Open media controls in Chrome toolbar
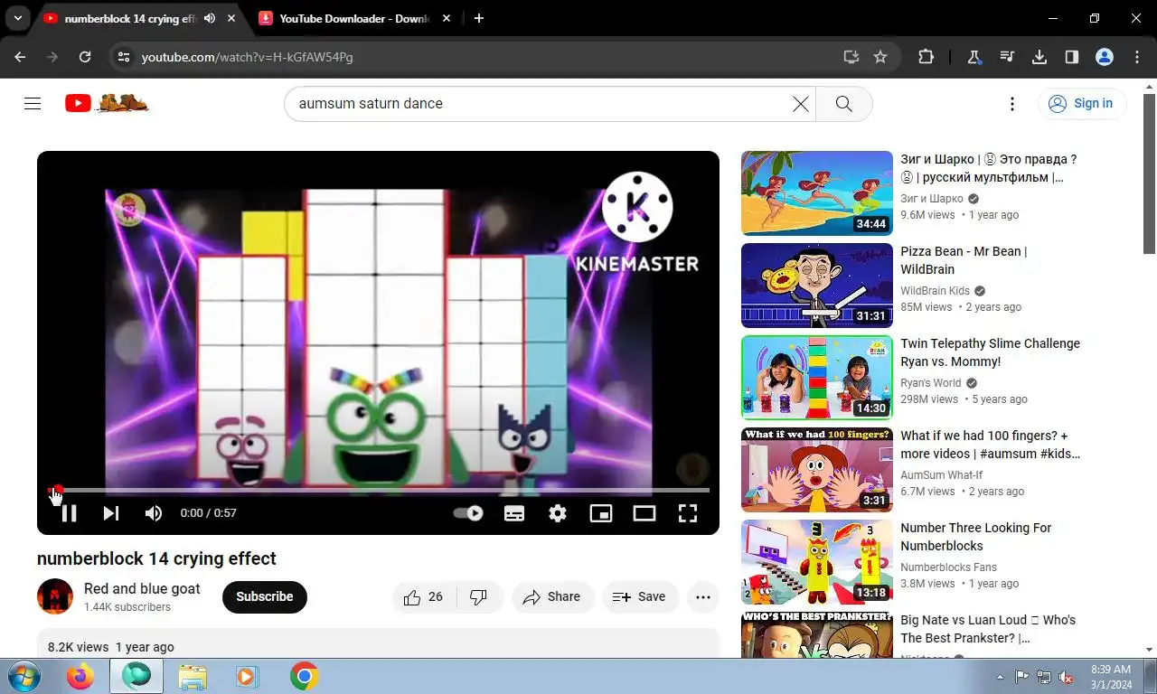 click(1007, 57)
